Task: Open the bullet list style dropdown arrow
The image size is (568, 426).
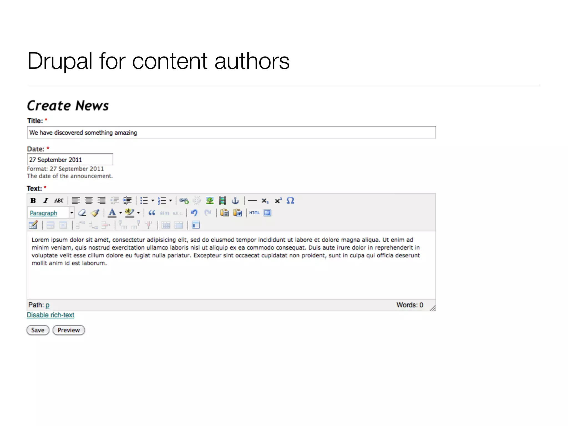Action: click(x=153, y=201)
